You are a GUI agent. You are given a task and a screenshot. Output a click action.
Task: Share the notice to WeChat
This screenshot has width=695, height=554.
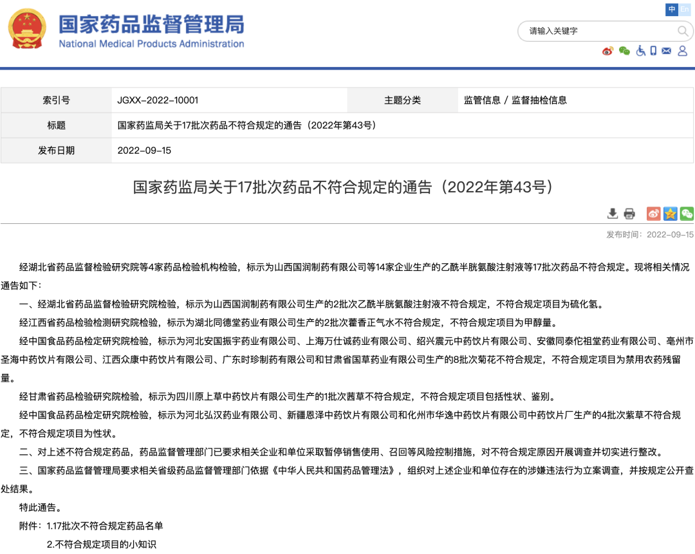(x=687, y=214)
